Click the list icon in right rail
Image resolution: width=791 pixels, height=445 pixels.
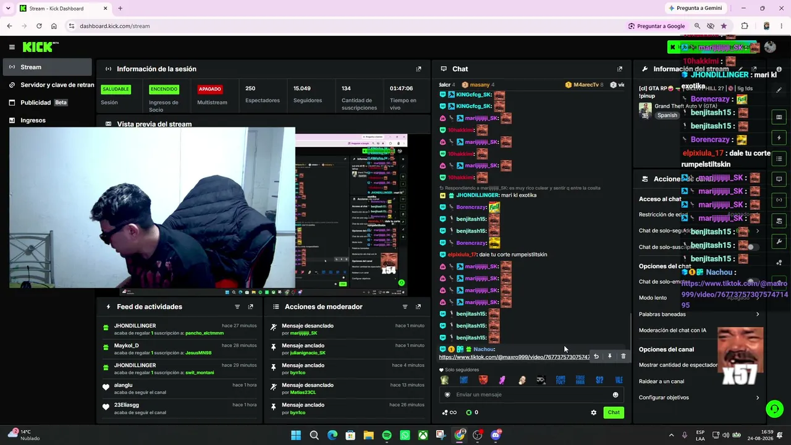[779, 159]
